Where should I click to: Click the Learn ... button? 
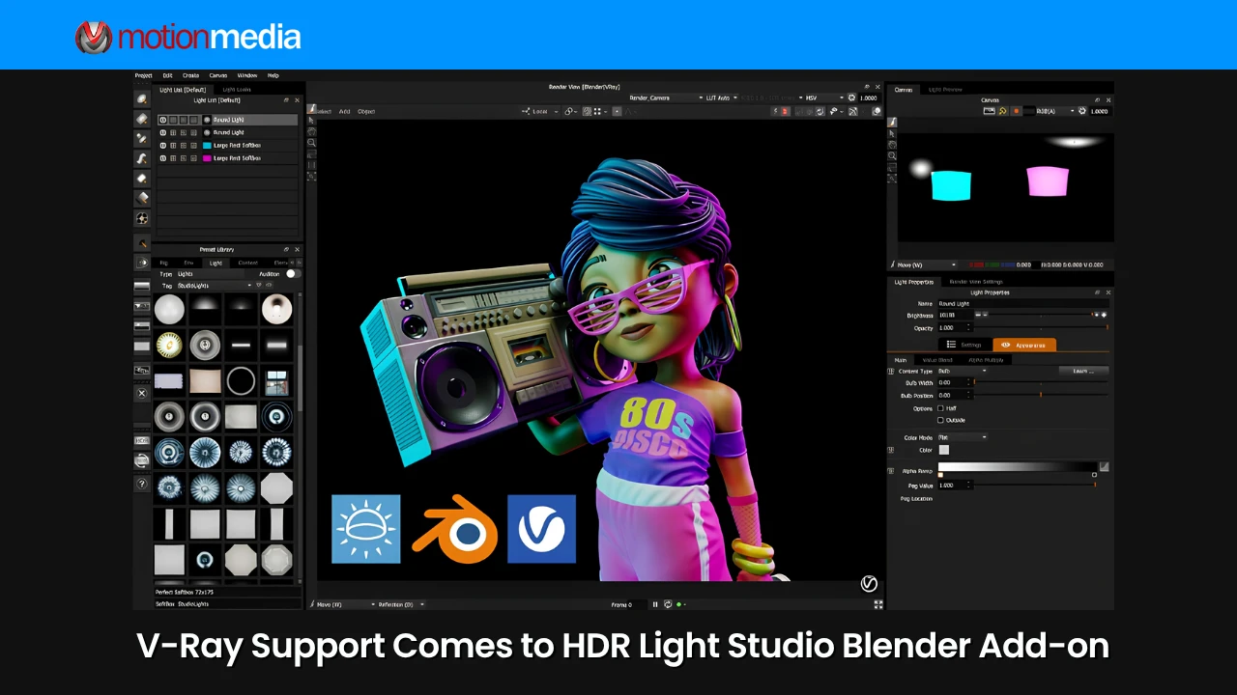pyautogui.click(x=1083, y=371)
